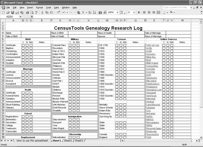
Task: Open the Borders style dropdown arrow
Action: click(x=167, y=12)
